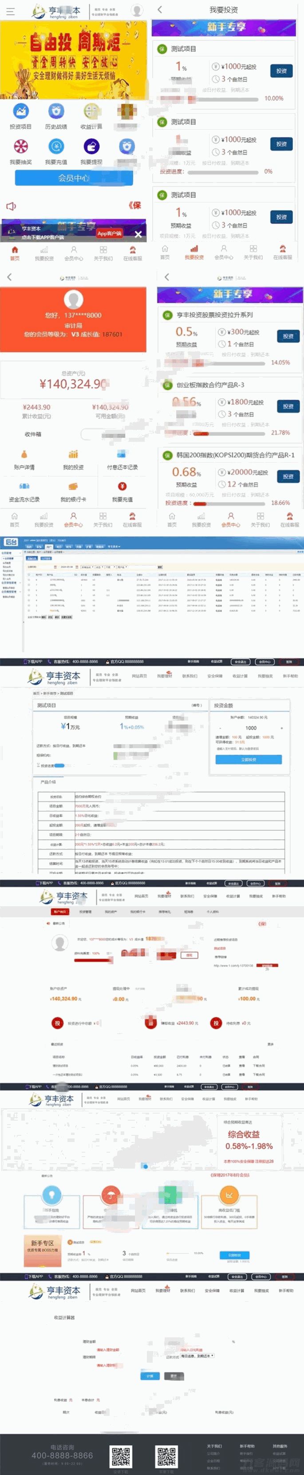Image resolution: width=304 pixels, height=1475 pixels.
Task: Tap the 我要抽奖 lottery icon
Action: [20, 147]
